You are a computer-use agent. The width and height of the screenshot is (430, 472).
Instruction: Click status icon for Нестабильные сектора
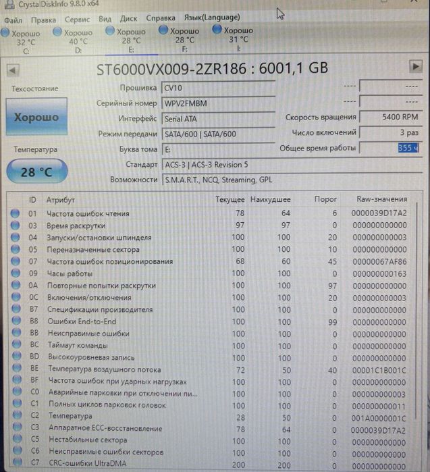coord(18,439)
